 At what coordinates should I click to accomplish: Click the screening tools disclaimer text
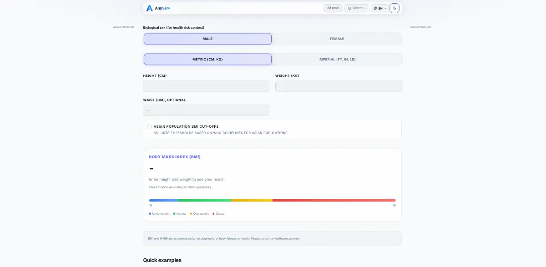click(x=224, y=238)
